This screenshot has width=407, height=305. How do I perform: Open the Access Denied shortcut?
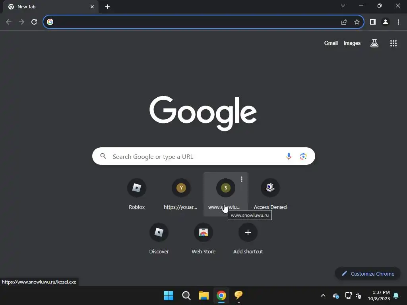pyautogui.click(x=270, y=194)
